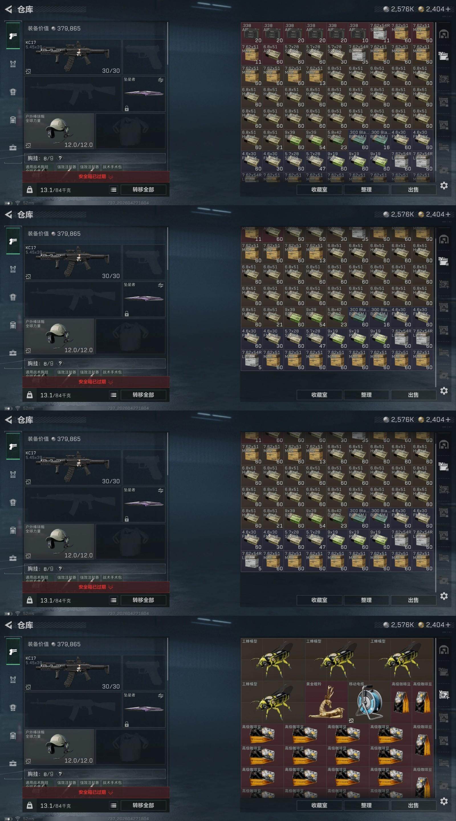Viewport: 456px width, 821px height.
Task: Expand 安全箱已过期 chevron in the .338 AP ammo view
Action: pos(111,176)
